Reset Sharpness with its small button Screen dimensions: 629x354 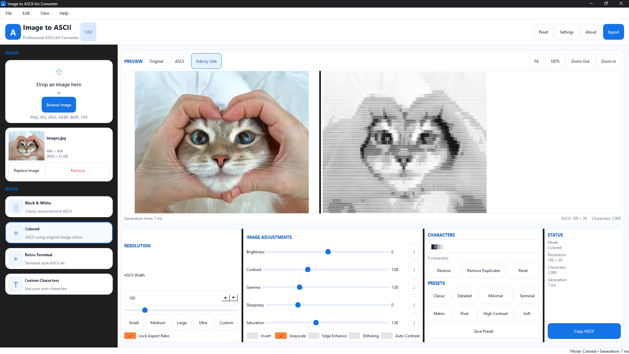pyautogui.click(x=414, y=305)
